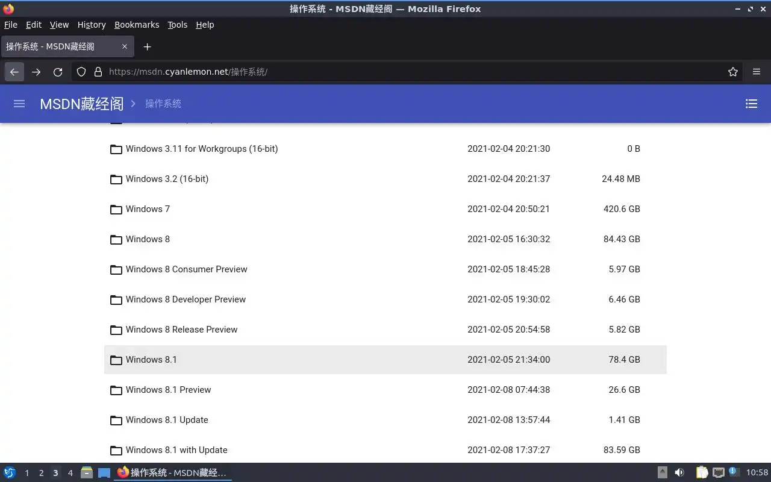Open the tracking protection shield icon
Image resolution: width=771 pixels, height=482 pixels.
click(81, 72)
